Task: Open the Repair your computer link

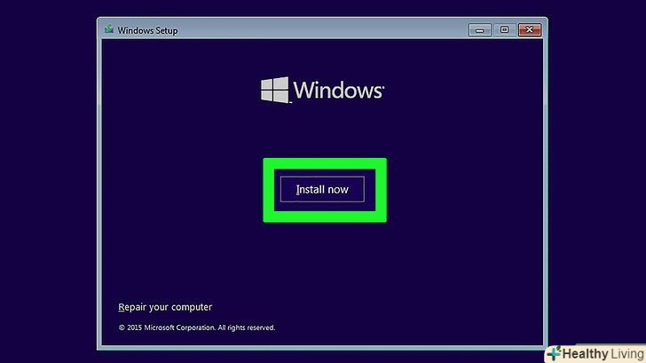Action: [165, 307]
